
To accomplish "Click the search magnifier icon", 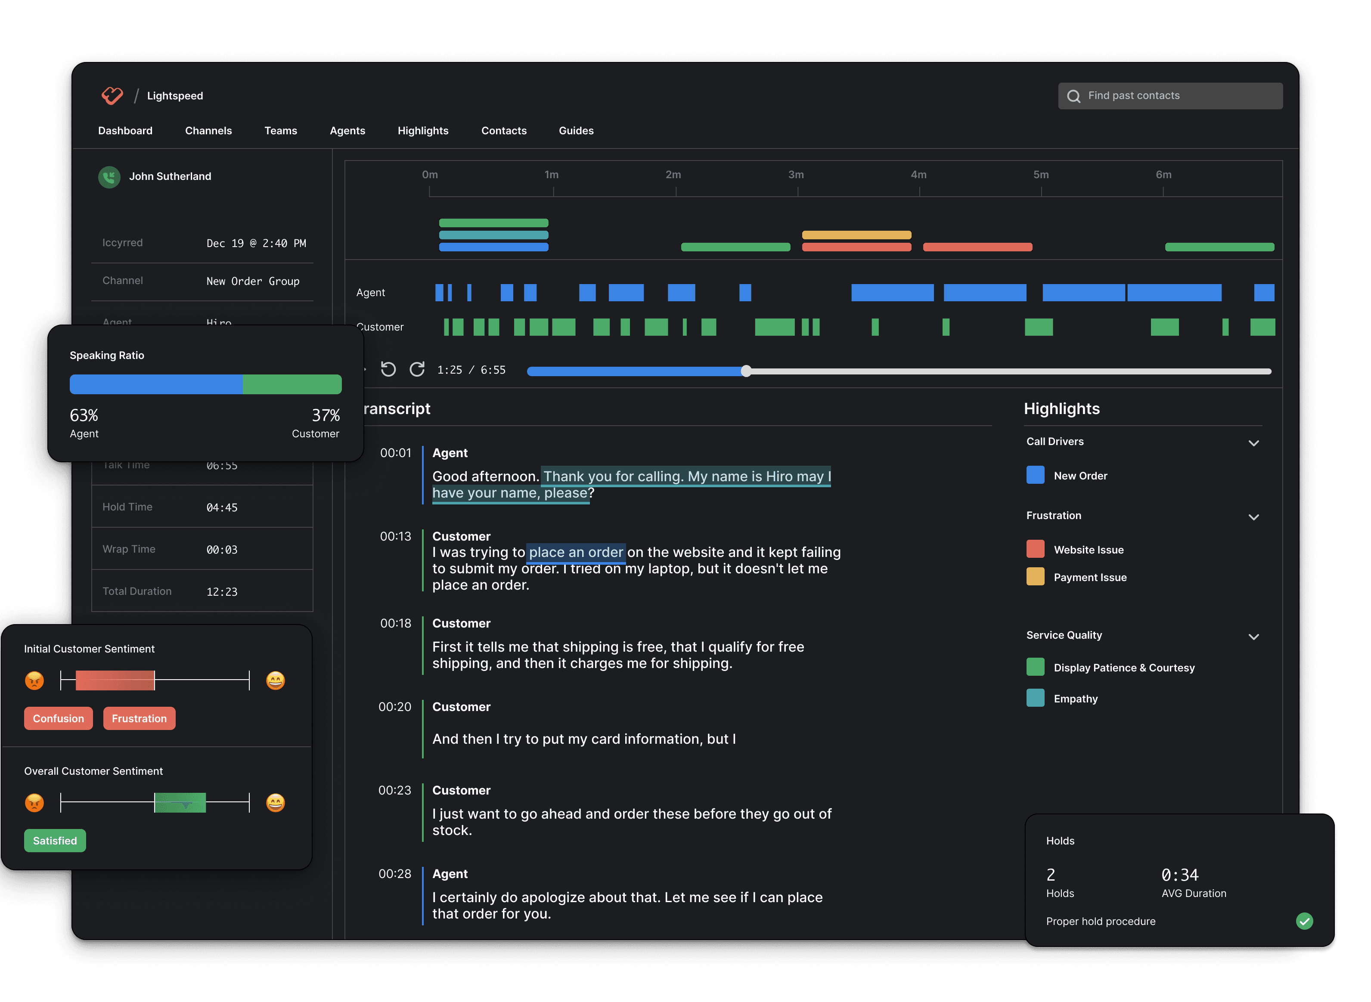I will (x=1073, y=96).
